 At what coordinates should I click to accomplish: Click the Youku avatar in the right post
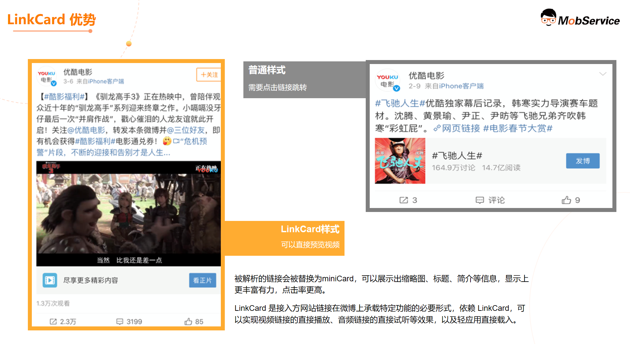tap(388, 80)
